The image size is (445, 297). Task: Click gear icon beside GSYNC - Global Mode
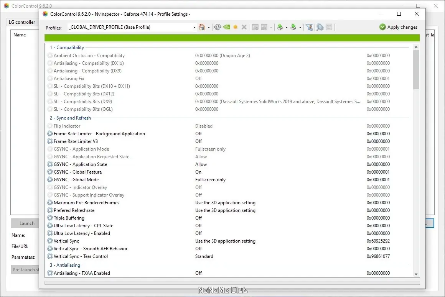click(x=50, y=179)
